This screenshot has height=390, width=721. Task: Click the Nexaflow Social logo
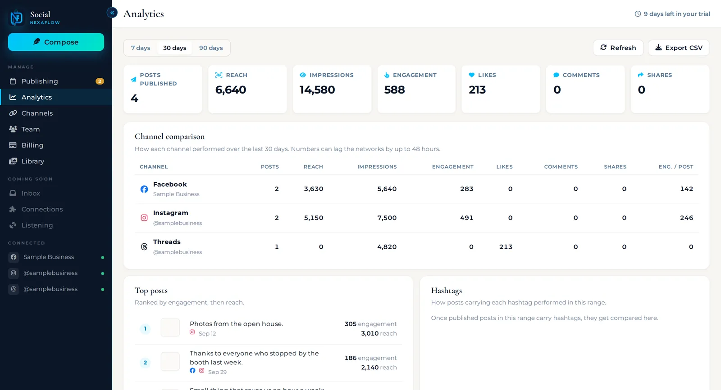[35, 18]
